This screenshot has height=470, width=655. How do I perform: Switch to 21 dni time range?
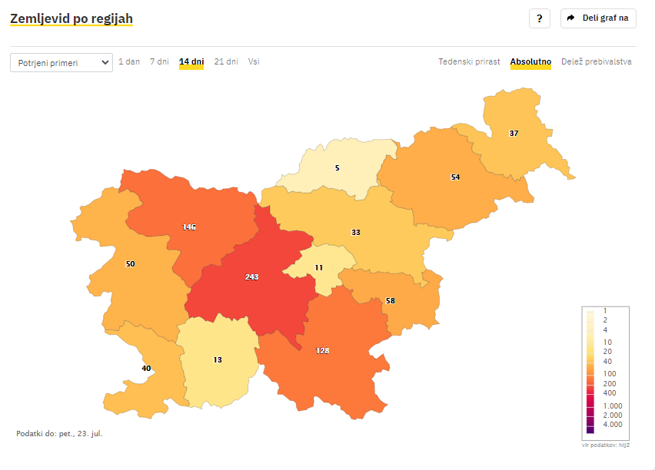226,61
